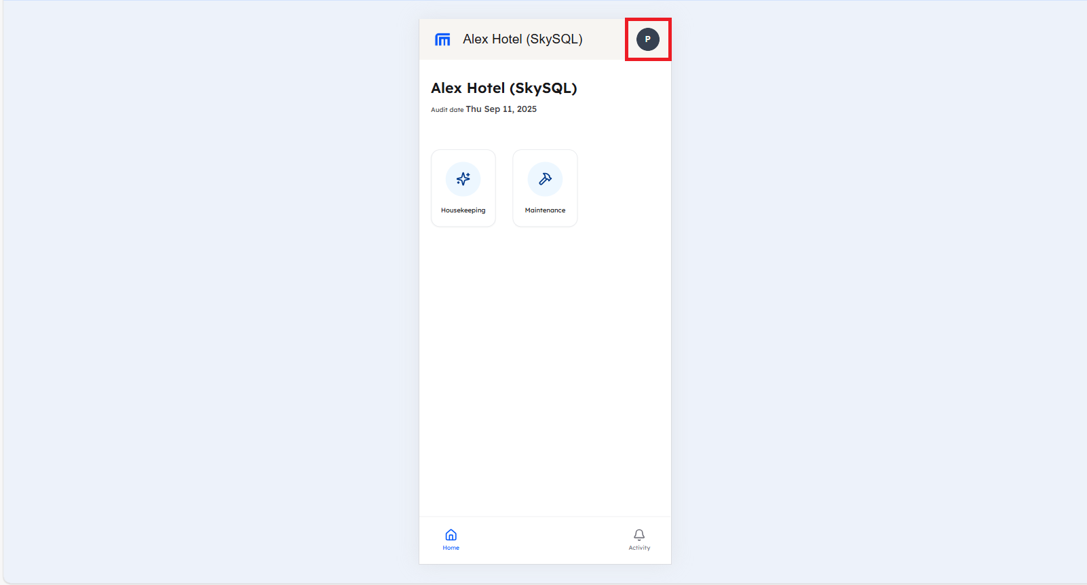Click the Activity bell icon

[x=639, y=535]
